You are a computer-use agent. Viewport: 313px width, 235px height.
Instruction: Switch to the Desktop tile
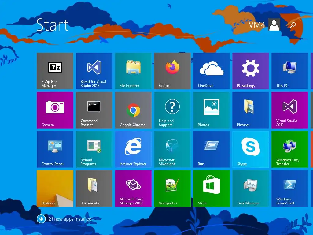(55, 188)
